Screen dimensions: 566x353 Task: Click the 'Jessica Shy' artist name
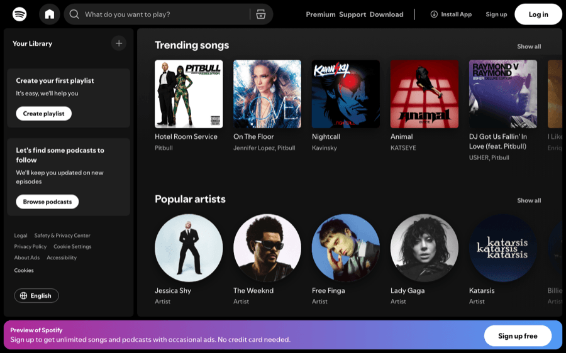tap(173, 291)
